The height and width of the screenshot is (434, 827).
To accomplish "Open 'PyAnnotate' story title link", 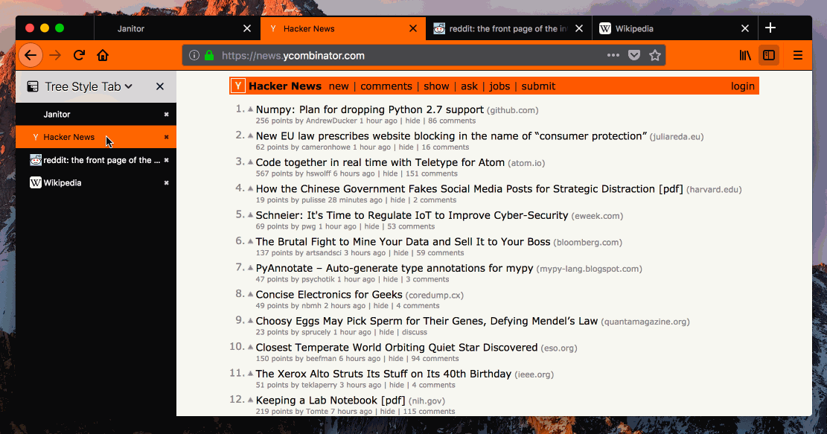I will [x=395, y=269].
